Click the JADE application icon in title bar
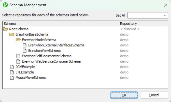The width and height of the screenshot is (171, 102). coord(5,5)
